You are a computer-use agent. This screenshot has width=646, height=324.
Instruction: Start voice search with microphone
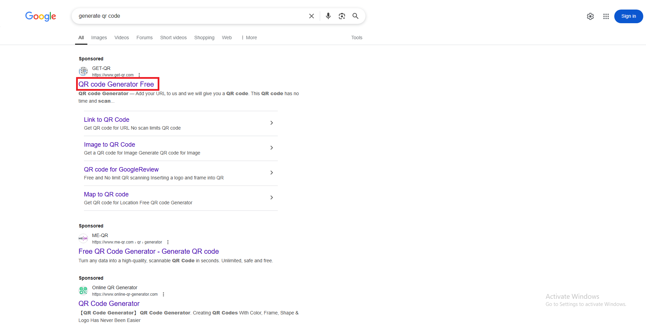pos(328,16)
